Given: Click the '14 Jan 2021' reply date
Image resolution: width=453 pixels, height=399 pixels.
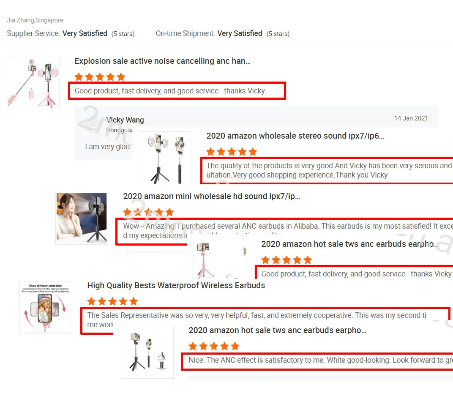Looking at the screenshot, I should [x=411, y=118].
